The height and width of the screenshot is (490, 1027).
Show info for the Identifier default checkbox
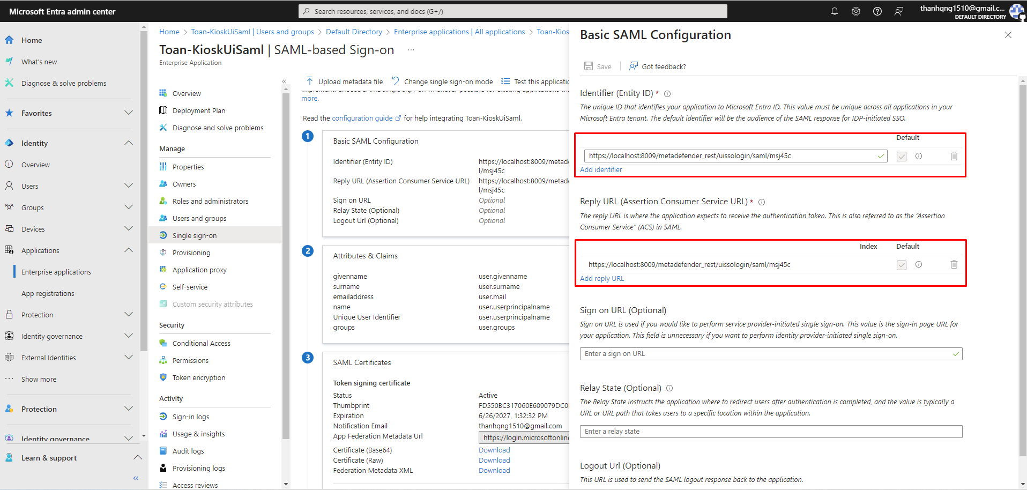919,156
